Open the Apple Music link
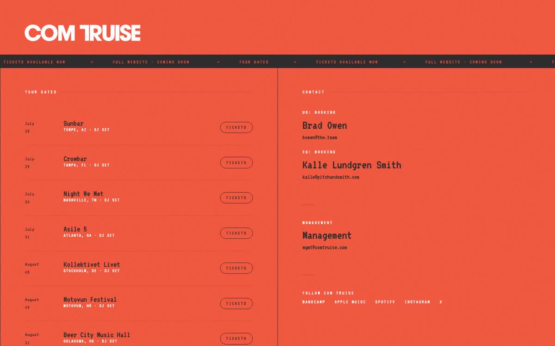Viewport: 555px width, 346px height. [350, 302]
